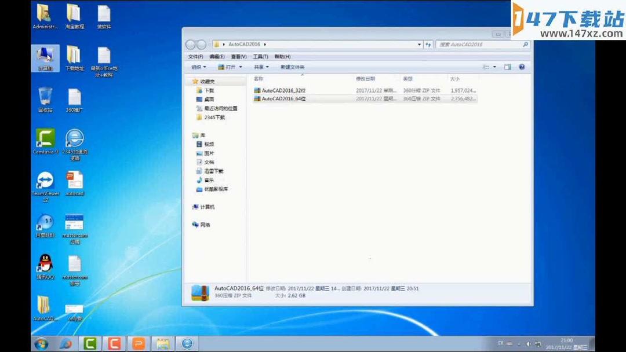Open Camtasia 9 from the desktop

(x=45, y=139)
